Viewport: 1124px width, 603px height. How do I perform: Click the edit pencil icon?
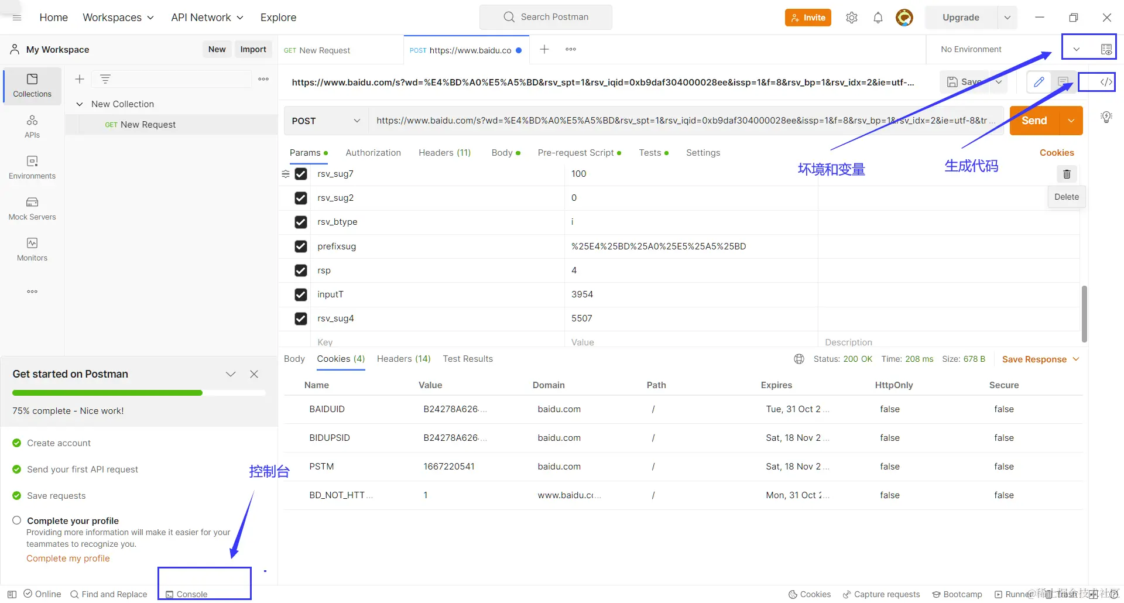[1039, 81]
